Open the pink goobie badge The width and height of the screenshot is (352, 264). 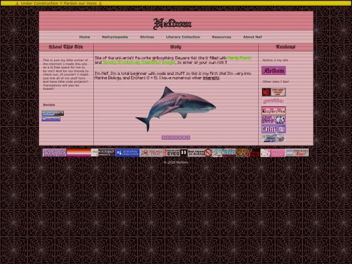tap(273, 101)
